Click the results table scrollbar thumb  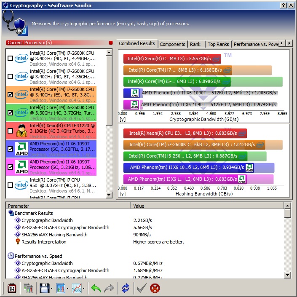pos(287,213)
